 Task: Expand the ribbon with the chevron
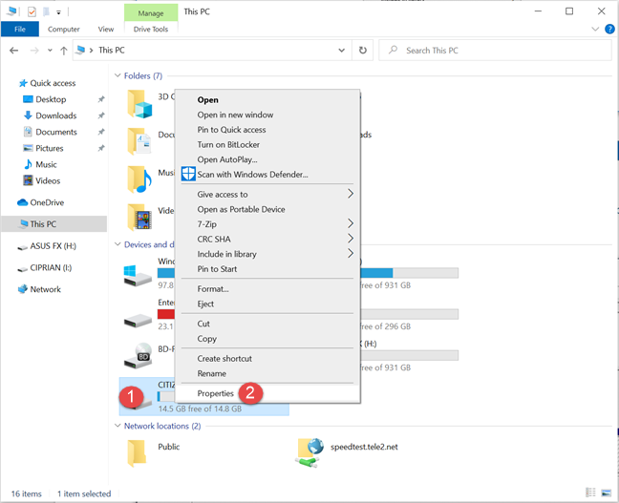coord(595,29)
